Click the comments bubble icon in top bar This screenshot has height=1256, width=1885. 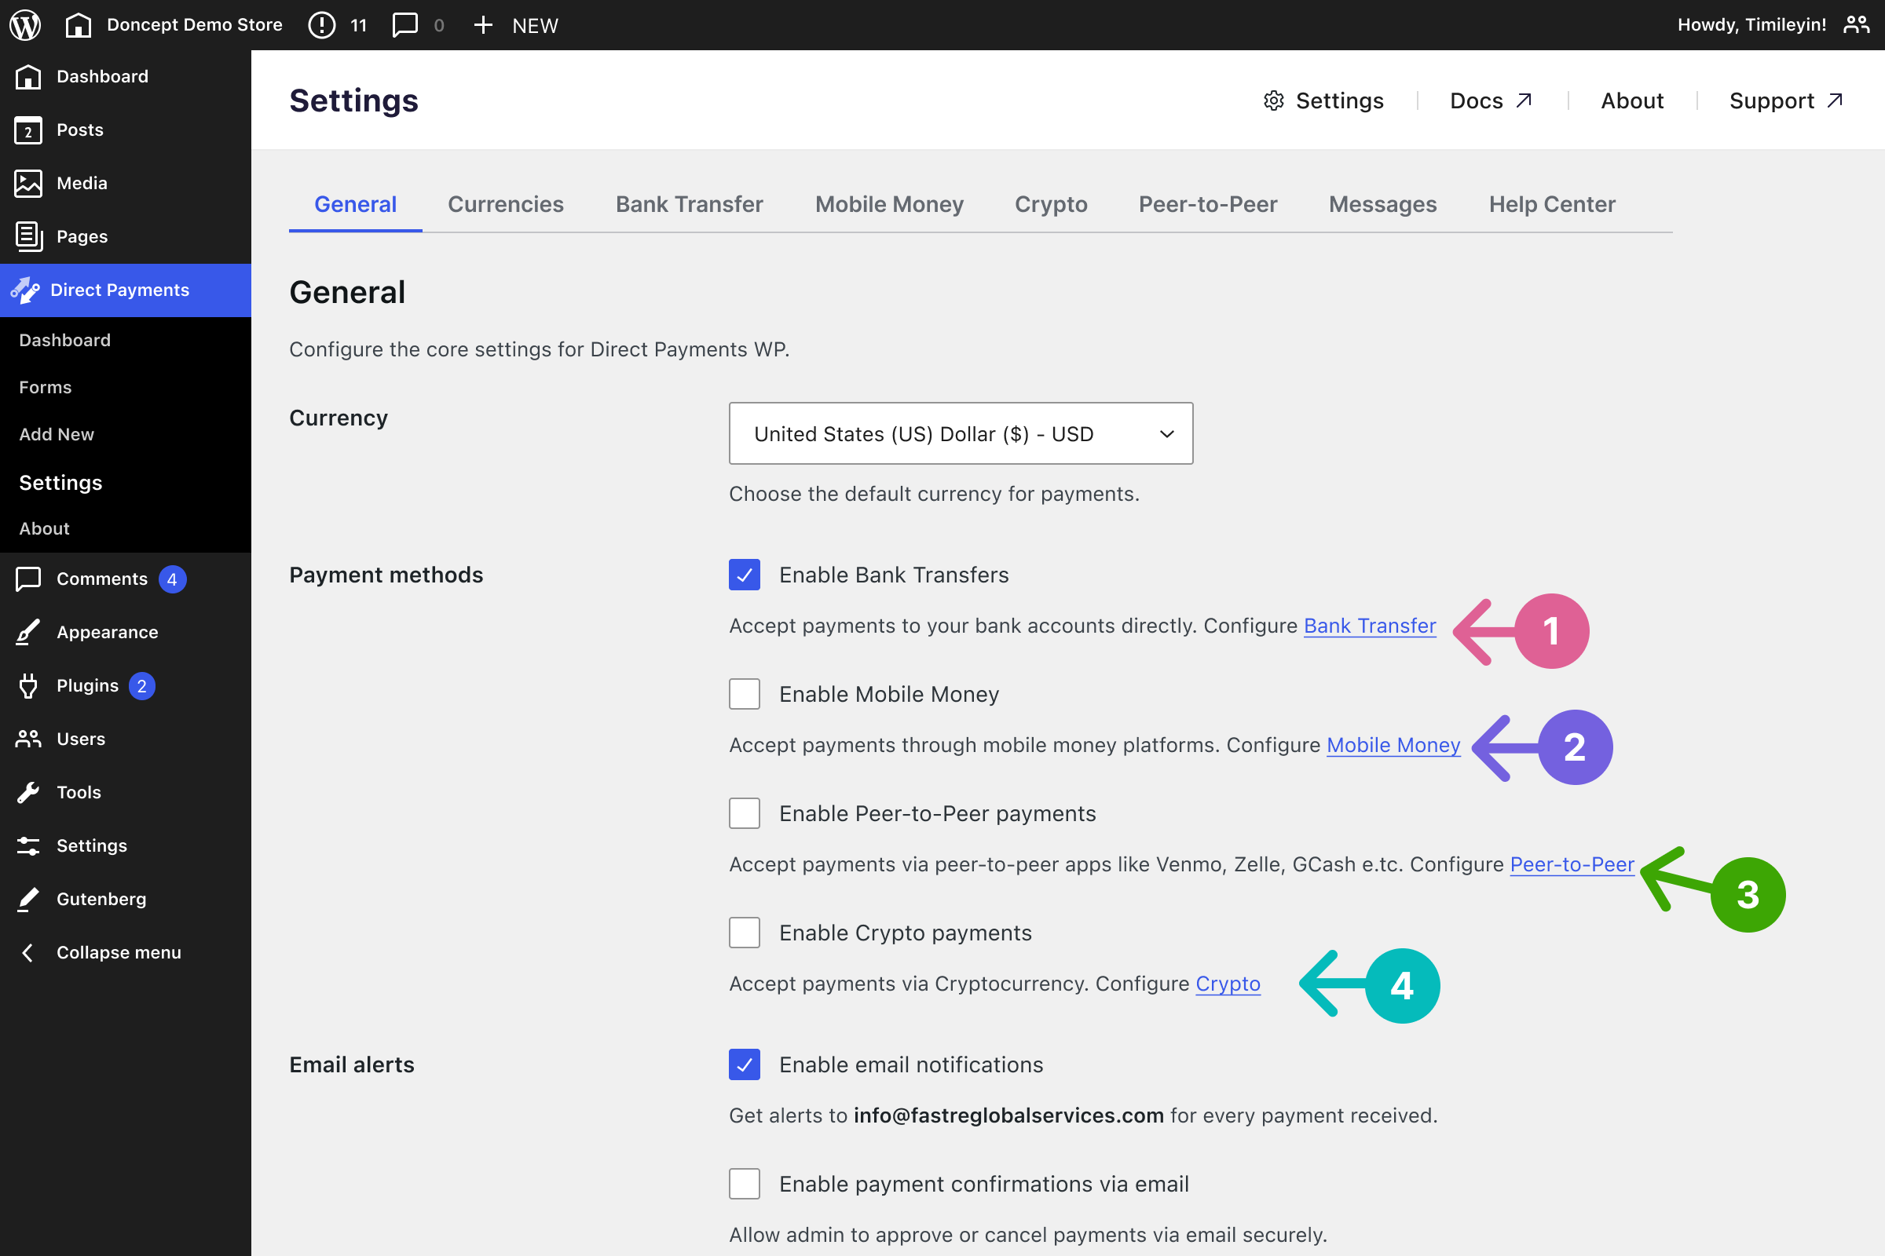coord(404,25)
